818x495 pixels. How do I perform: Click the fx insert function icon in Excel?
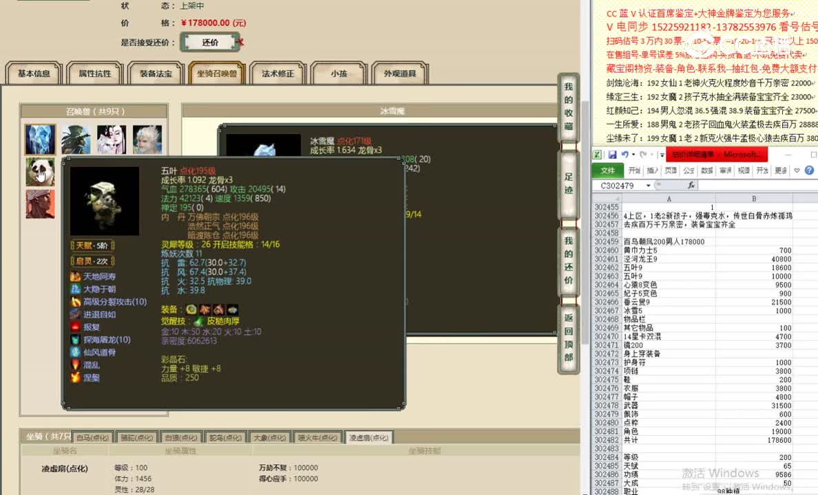(x=691, y=185)
